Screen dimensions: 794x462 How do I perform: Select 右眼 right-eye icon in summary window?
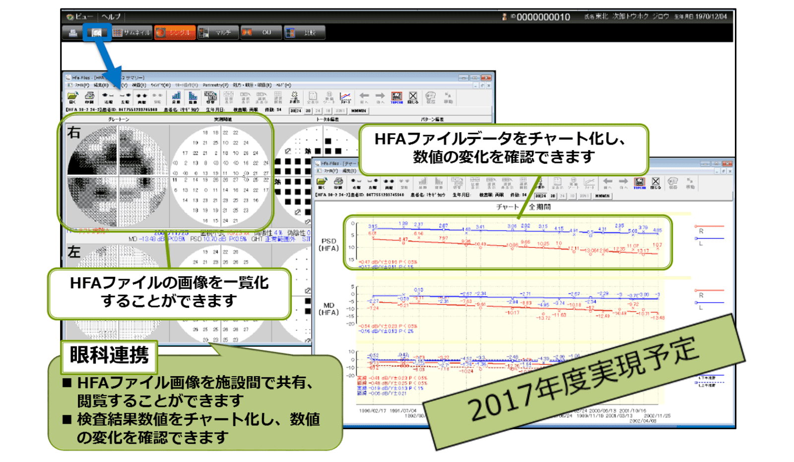click(x=108, y=97)
